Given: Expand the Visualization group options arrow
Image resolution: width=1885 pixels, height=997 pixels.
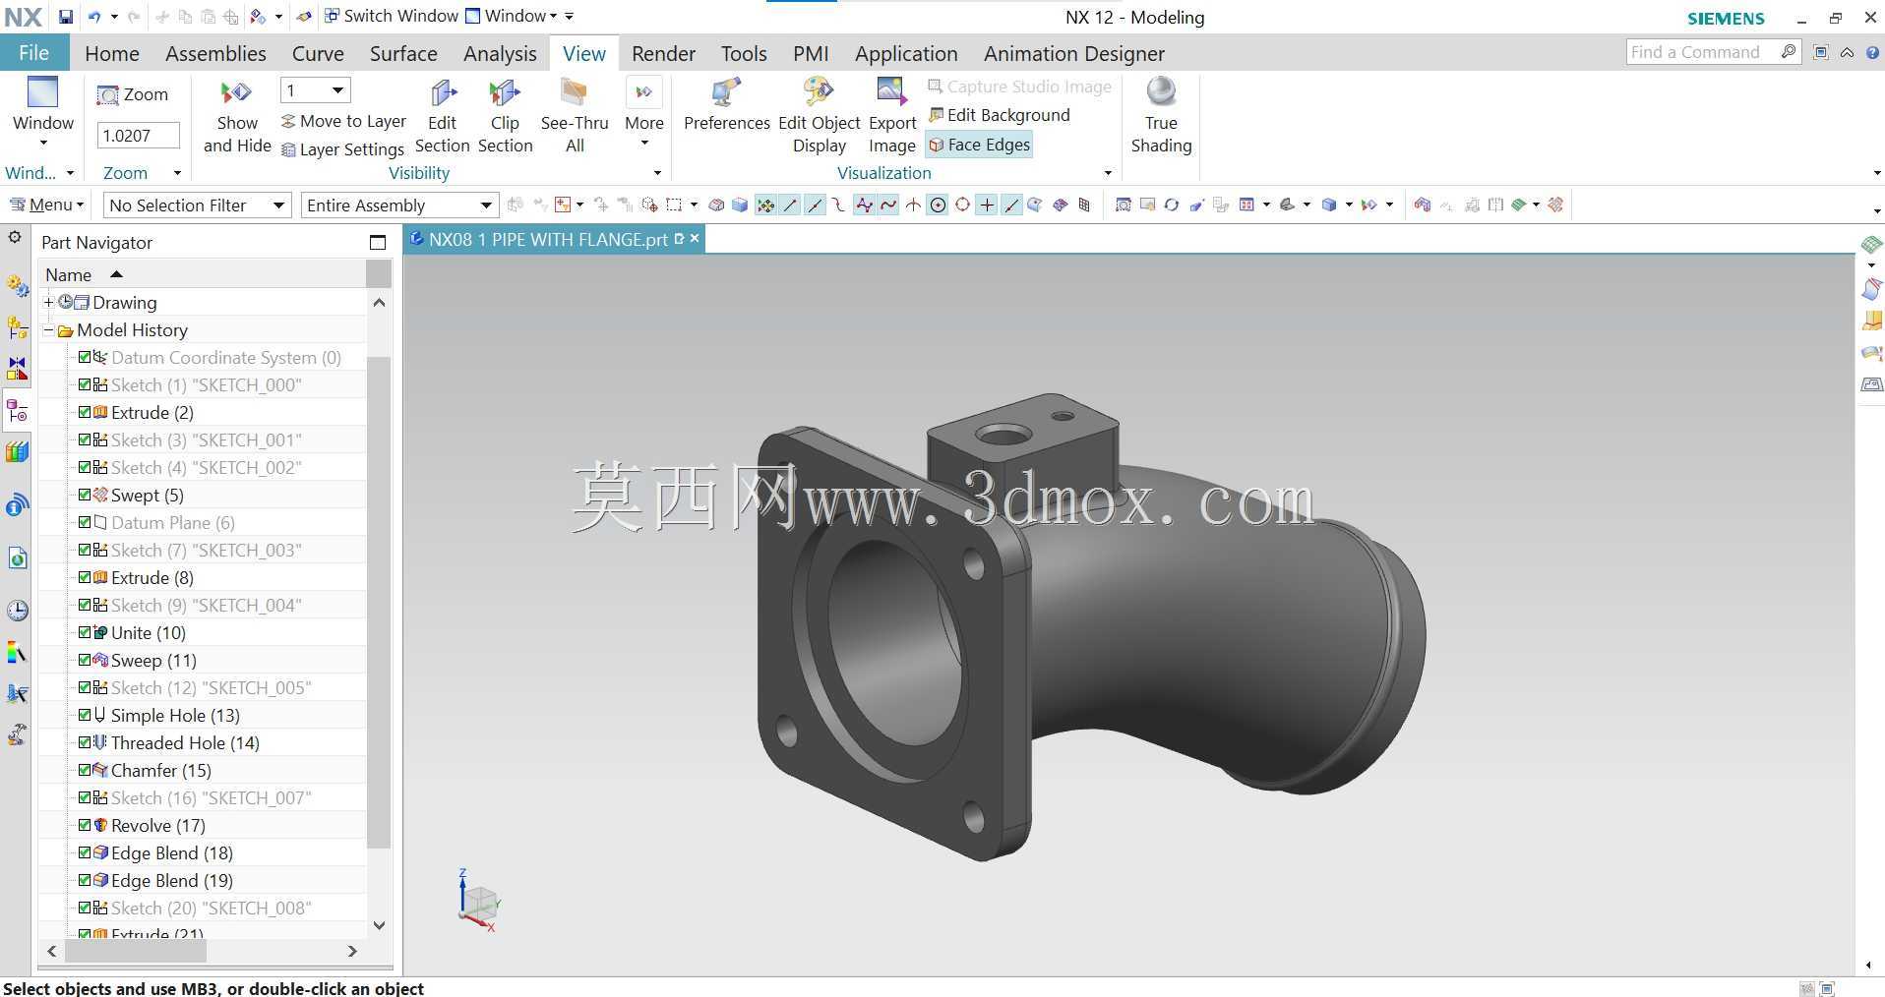Looking at the screenshot, I should (x=1108, y=173).
